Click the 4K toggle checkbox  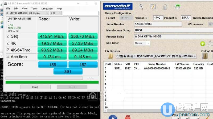[x=8, y=43]
